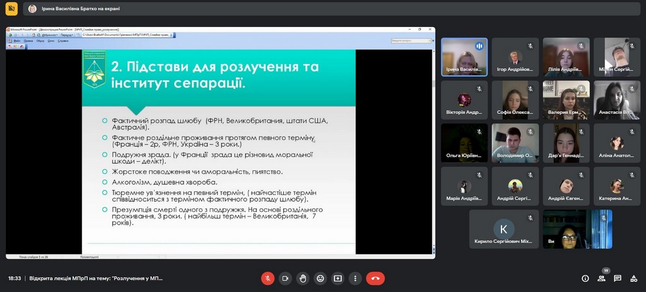Viewport: 646px width, 292px height.
Task: Select Ірина Василів... speaker video tile
Action: (x=464, y=57)
